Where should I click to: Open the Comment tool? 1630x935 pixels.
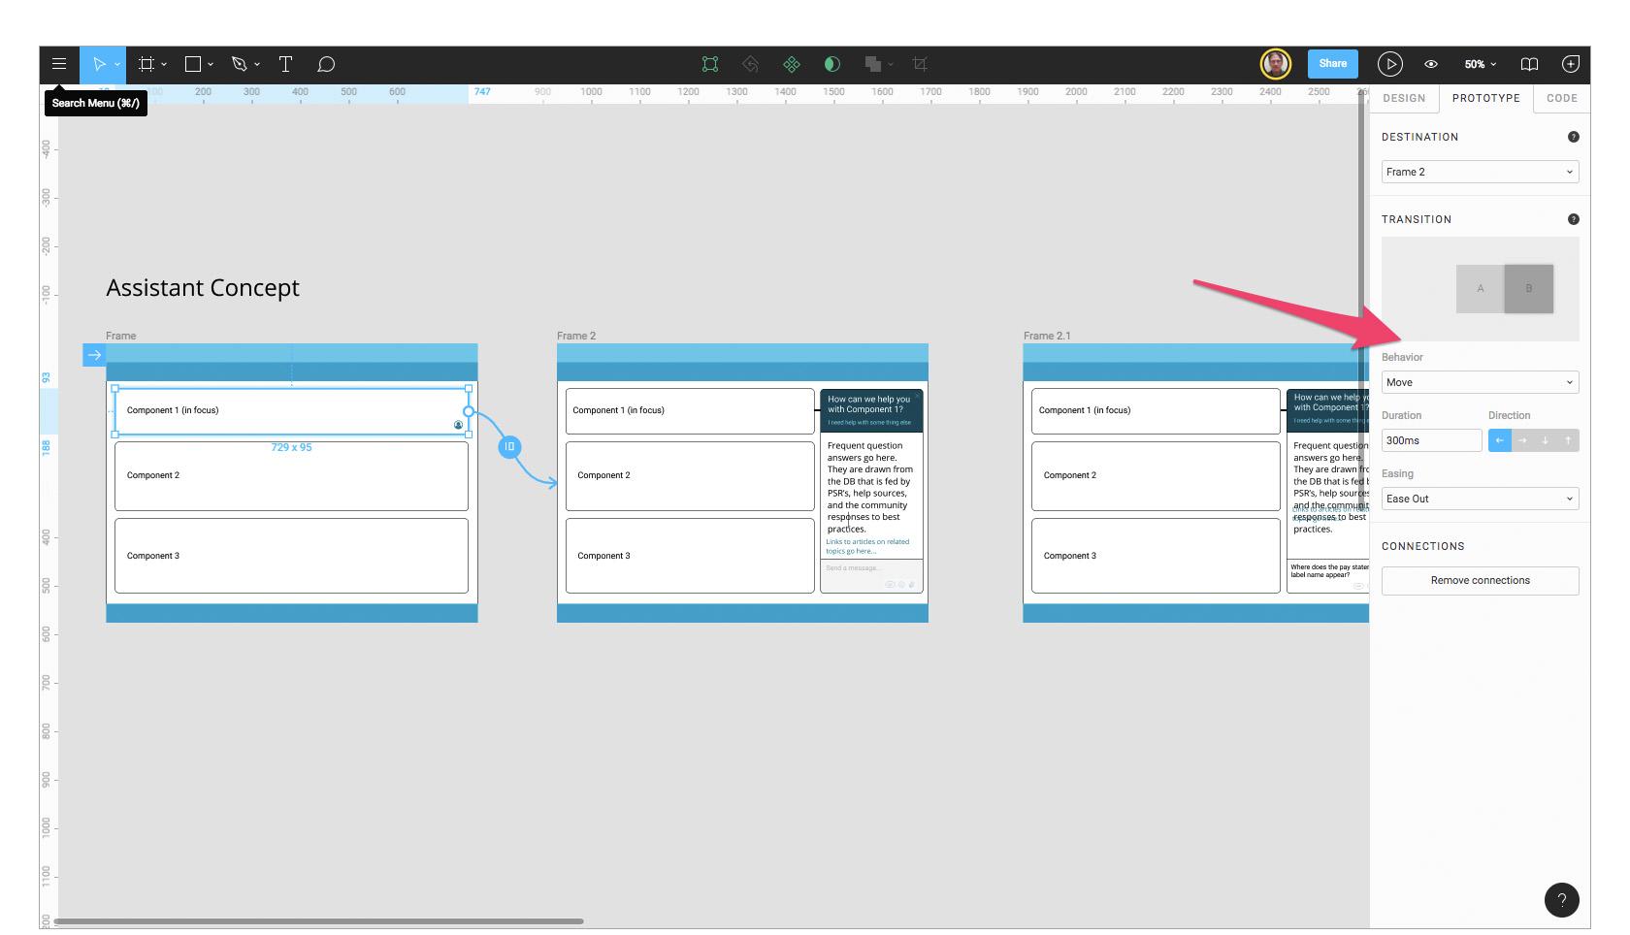tap(326, 64)
